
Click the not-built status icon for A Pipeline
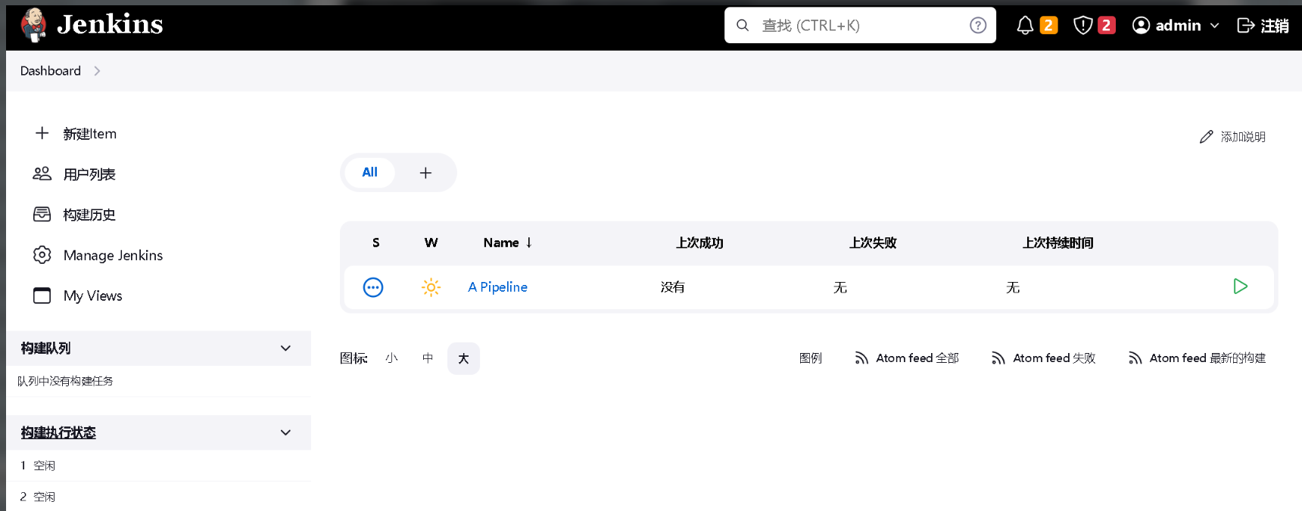click(x=373, y=287)
